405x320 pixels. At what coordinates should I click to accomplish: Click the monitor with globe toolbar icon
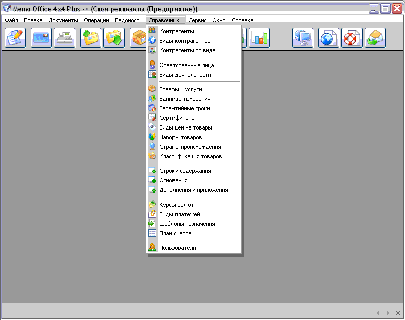(x=303, y=38)
